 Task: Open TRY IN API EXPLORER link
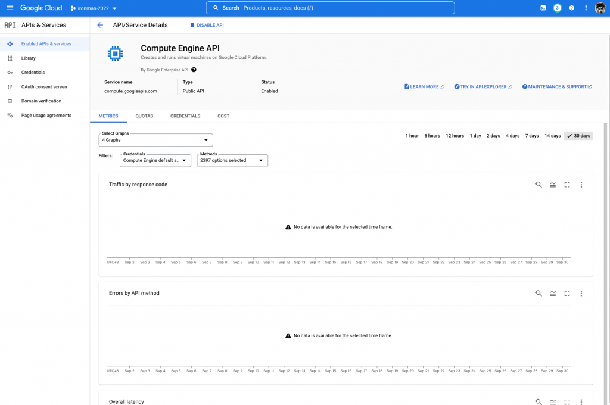pos(483,87)
